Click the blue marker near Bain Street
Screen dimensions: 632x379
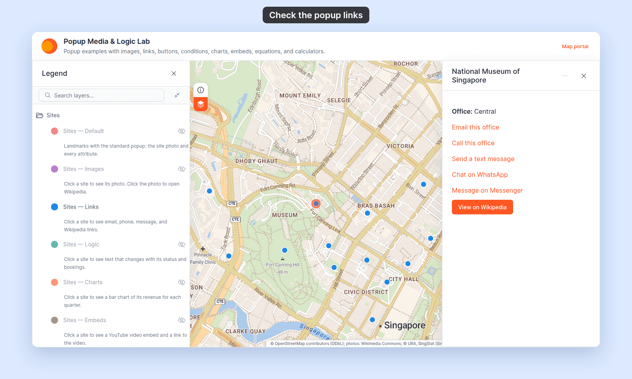[x=423, y=184]
